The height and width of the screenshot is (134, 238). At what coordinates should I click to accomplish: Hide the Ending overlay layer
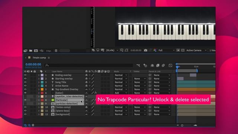click(25, 75)
